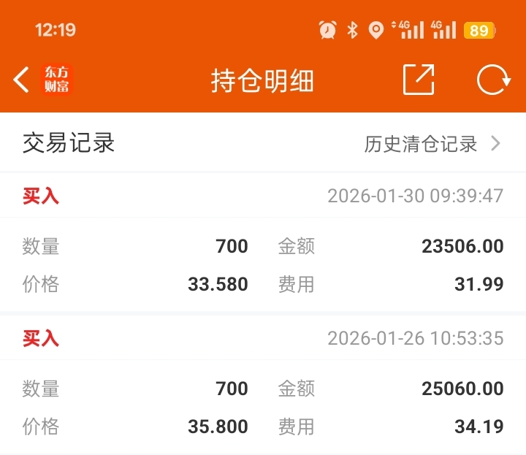Tap the battery level indicator

pos(479,30)
